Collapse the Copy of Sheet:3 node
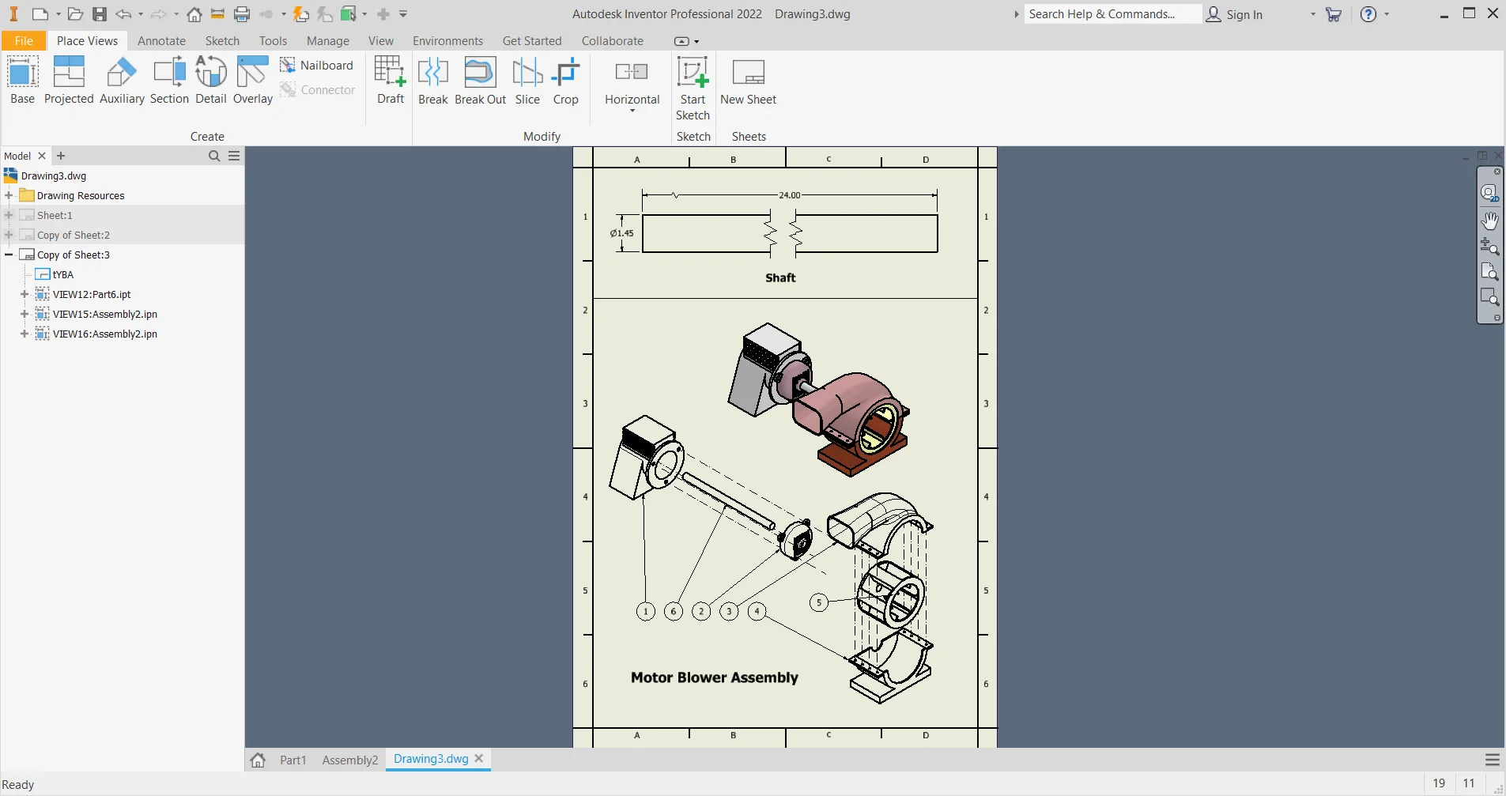Screen dimensions: 1506x796 tap(9, 255)
